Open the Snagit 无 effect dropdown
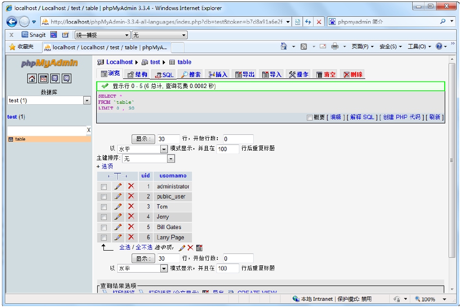The image size is (461, 308). [159, 35]
